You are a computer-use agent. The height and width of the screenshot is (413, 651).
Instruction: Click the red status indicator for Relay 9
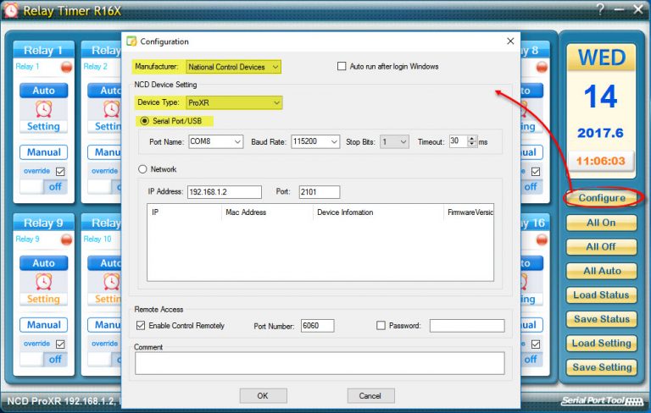[67, 240]
